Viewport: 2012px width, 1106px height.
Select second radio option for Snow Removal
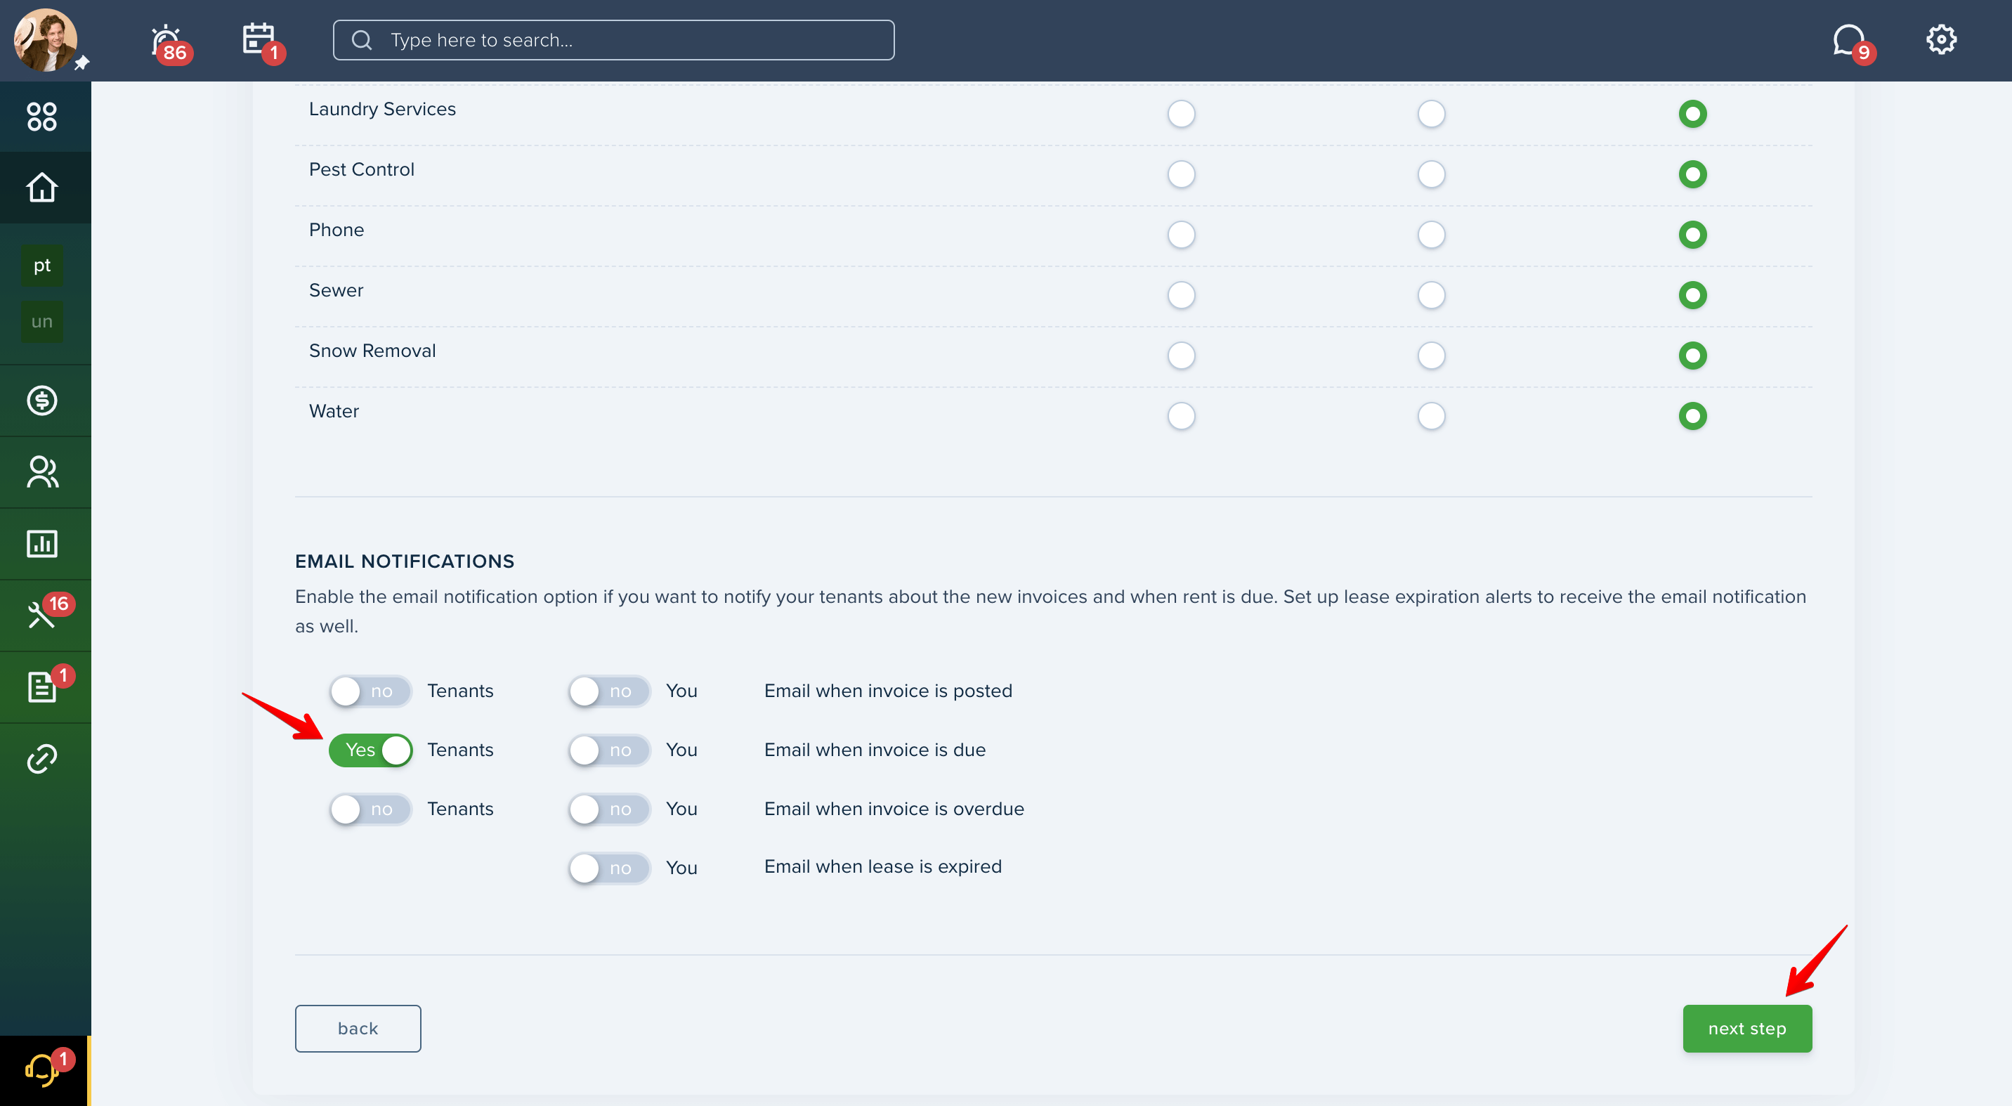[x=1431, y=356]
